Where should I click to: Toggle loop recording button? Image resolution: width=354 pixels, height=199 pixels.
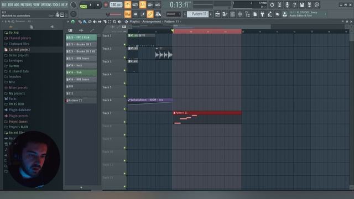(158, 5)
